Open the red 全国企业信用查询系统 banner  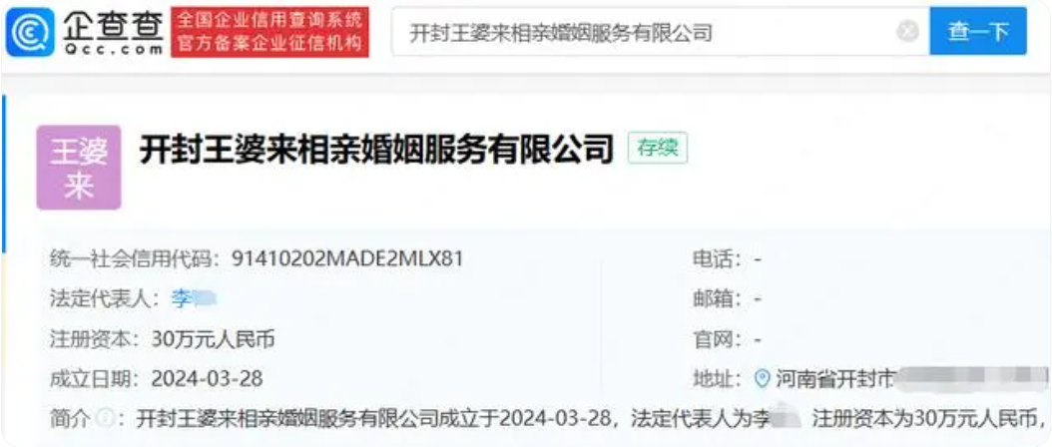[269, 32]
